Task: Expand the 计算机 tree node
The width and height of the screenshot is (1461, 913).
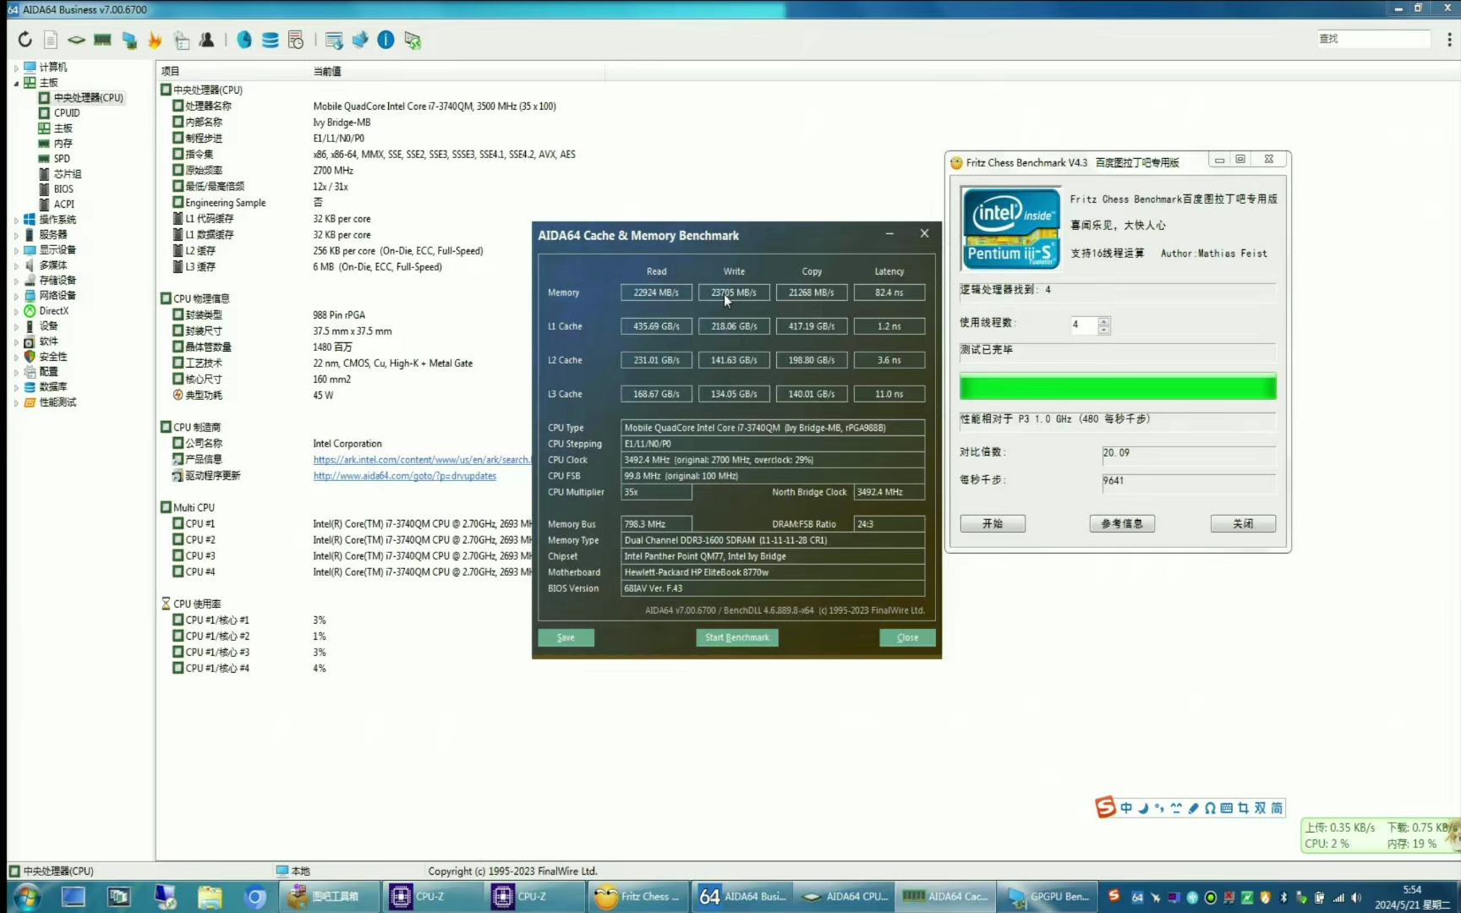Action: click(x=16, y=68)
